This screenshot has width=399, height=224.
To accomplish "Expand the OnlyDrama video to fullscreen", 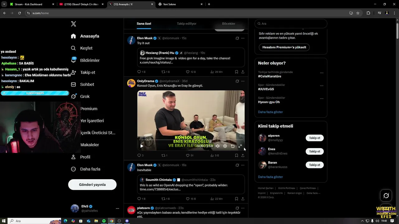I will [x=240, y=146].
